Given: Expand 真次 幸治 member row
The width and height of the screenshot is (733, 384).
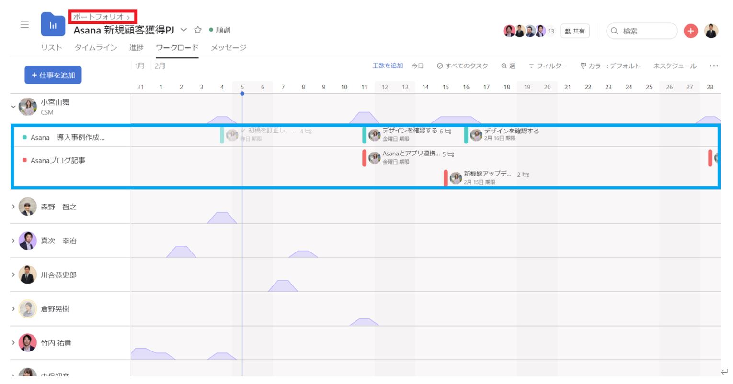Looking at the screenshot, I should coord(13,241).
